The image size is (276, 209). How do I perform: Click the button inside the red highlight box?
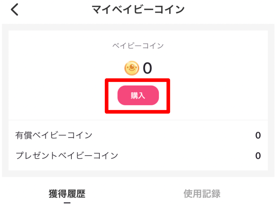(x=138, y=95)
